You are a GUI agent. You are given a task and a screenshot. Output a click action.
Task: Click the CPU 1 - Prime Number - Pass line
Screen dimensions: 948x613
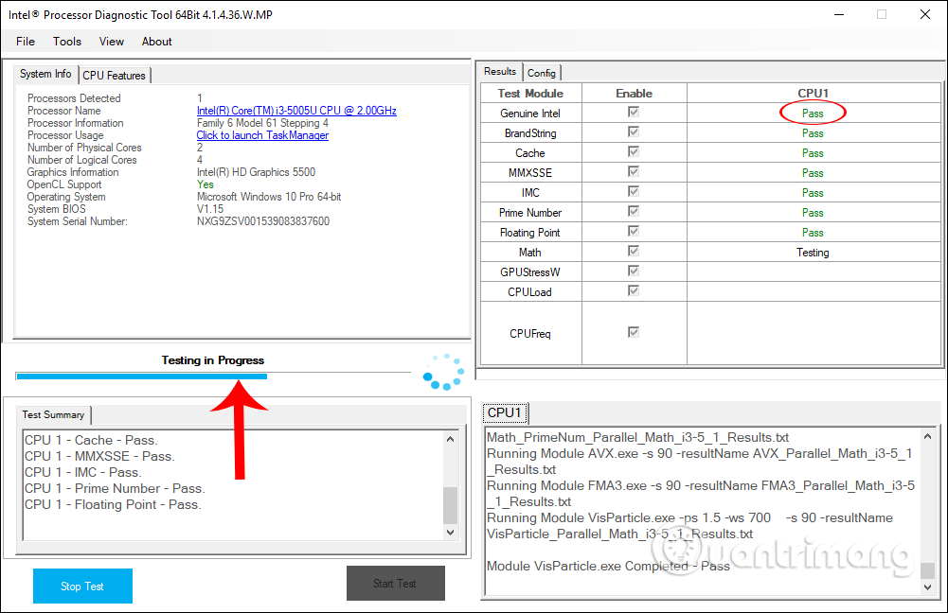(x=115, y=488)
